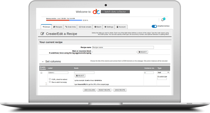The image size is (210, 113).
Task: Click the batch data collector banner
Action: 115,12
